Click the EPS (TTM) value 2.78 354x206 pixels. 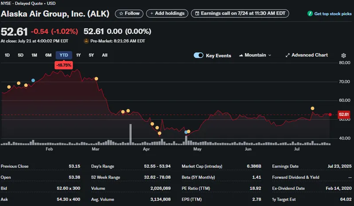pyautogui.click(x=256, y=199)
